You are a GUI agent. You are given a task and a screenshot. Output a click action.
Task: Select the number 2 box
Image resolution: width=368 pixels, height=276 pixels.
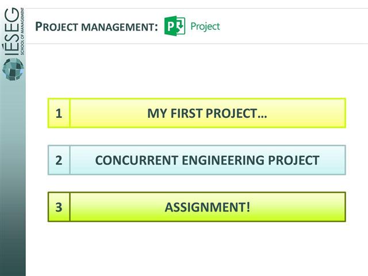pos(59,160)
